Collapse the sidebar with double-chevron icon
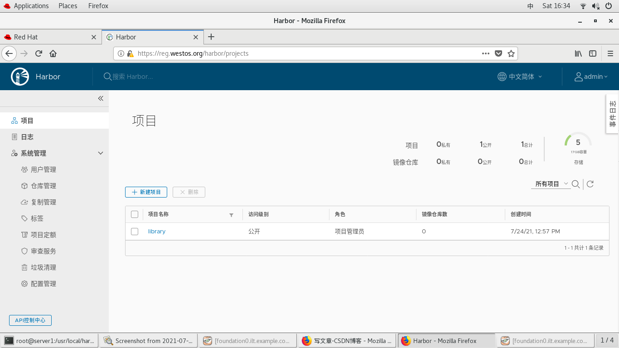This screenshot has height=348, width=619. click(x=101, y=98)
